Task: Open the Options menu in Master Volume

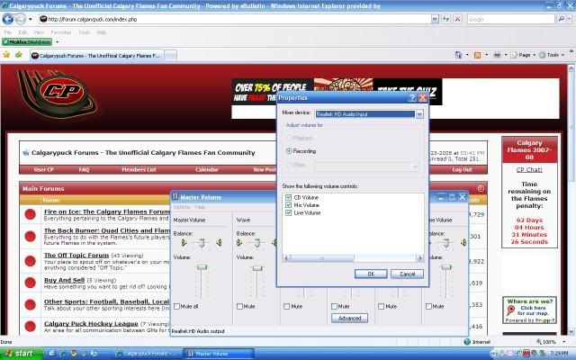Action: [x=182, y=207]
